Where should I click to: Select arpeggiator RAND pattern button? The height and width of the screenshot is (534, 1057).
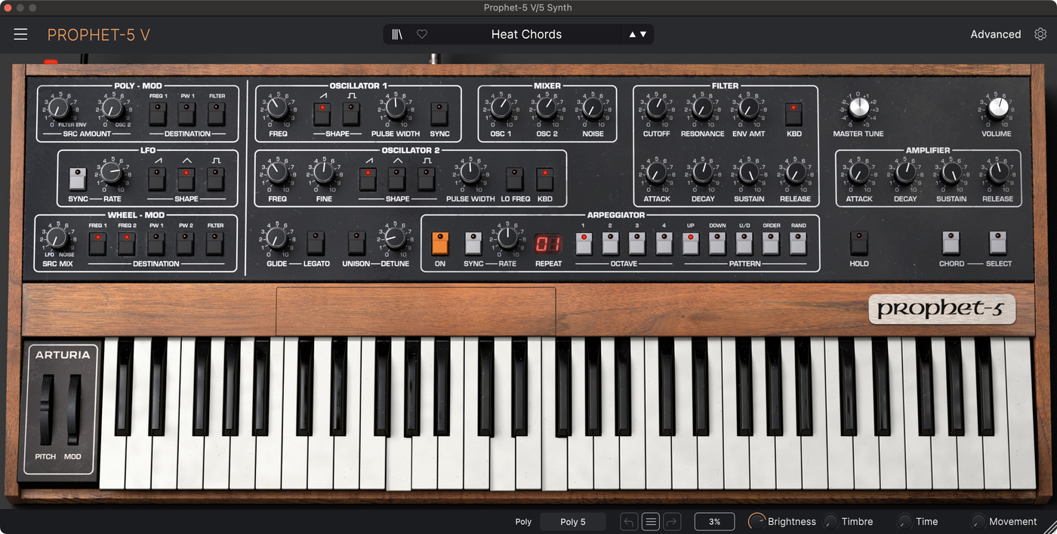pyautogui.click(x=798, y=243)
